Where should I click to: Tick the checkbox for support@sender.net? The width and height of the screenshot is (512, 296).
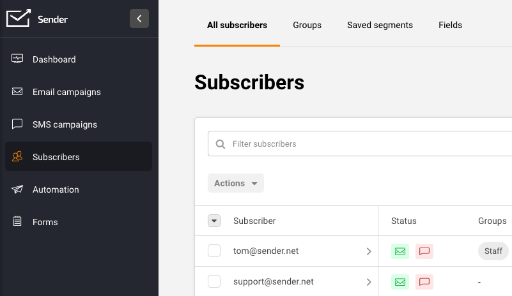tap(214, 282)
